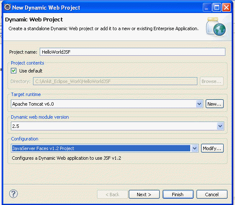Image resolution: width=235 pixels, height=205 pixels.
Task: Click the Project name input field
Action: click(x=133, y=52)
